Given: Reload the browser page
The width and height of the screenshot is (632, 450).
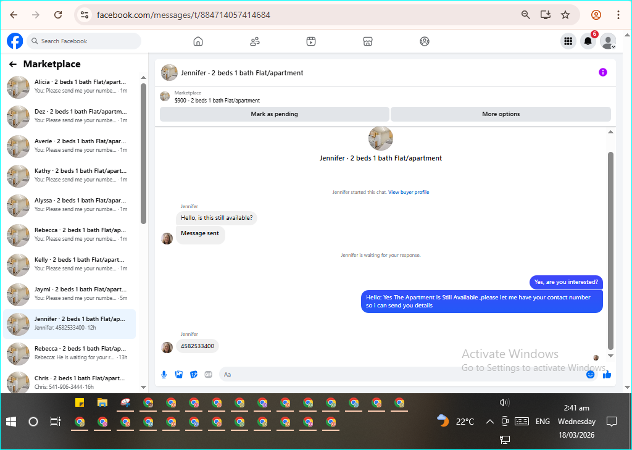Looking at the screenshot, I should (58, 15).
